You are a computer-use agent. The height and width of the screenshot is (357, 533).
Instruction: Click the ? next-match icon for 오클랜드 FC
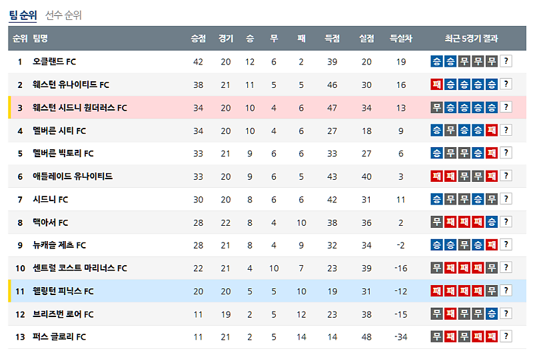pos(506,62)
